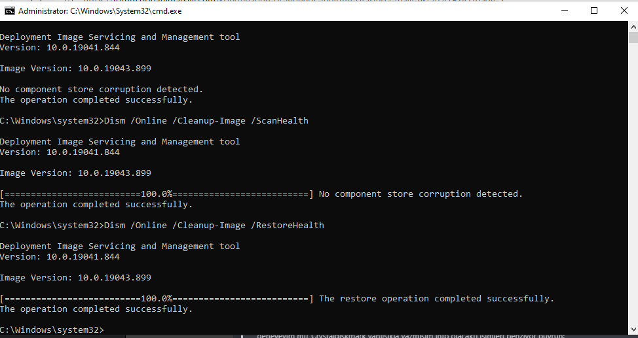Minimize the Command Prompt window
Viewport: 638px width, 338px height.
tap(564, 11)
